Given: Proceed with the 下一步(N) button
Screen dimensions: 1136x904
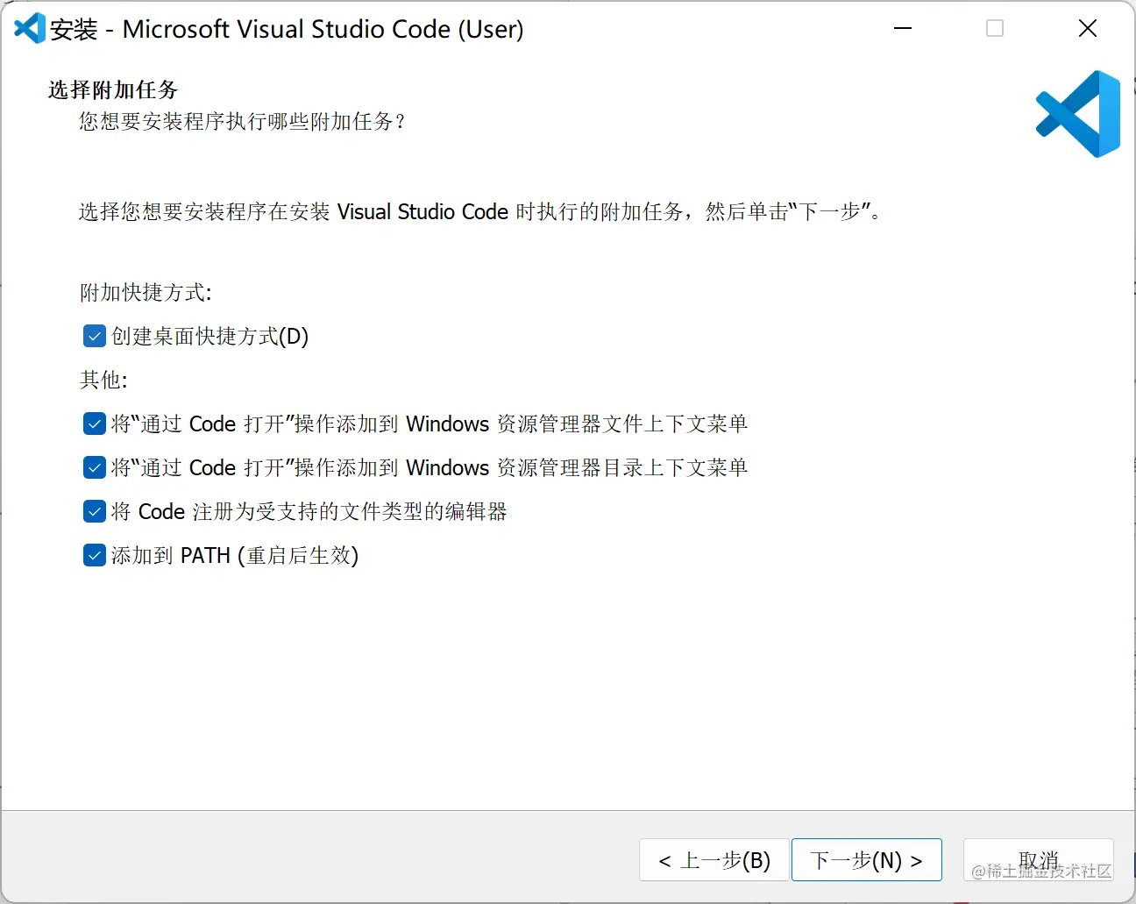Looking at the screenshot, I should (866, 860).
